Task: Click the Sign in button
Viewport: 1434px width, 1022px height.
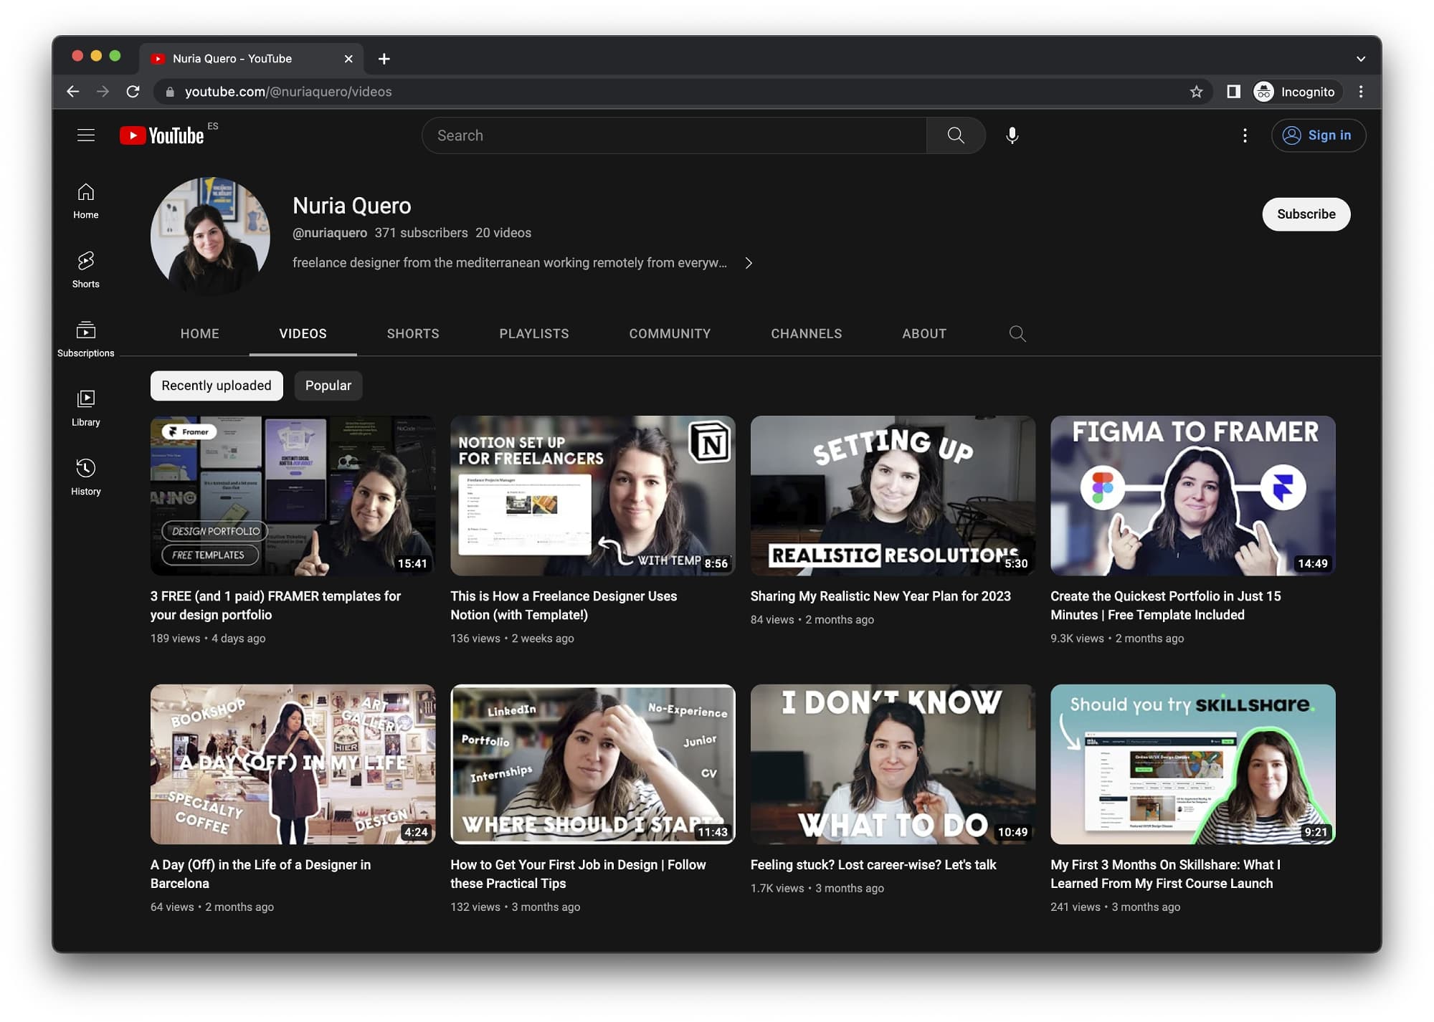Action: click(1318, 135)
